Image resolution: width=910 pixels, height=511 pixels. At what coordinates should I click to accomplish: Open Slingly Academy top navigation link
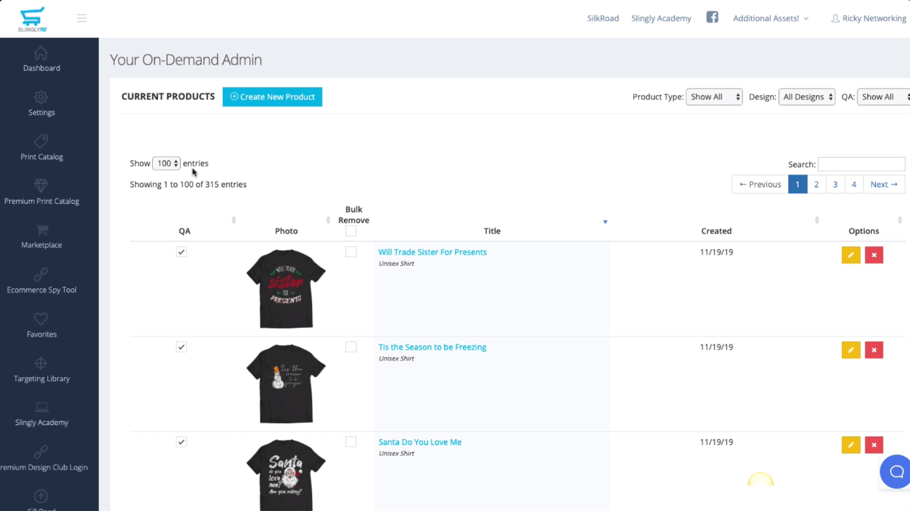coord(661,19)
